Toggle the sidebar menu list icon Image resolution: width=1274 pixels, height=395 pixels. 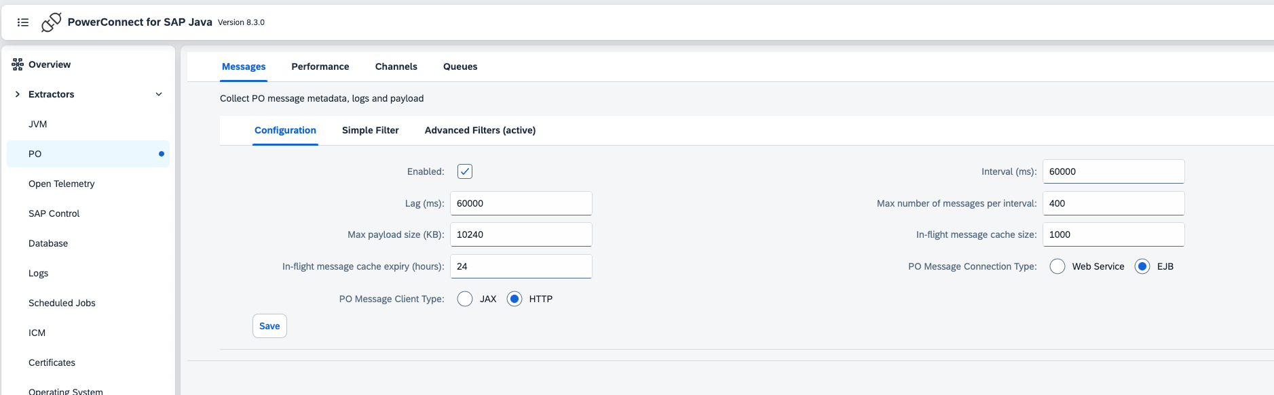[23, 22]
